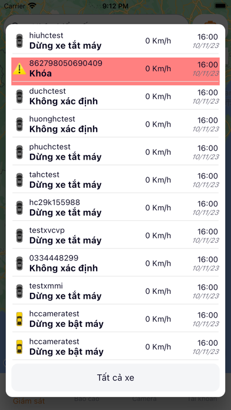The width and height of the screenshot is (231, 410).
Task: Tap testxmmi Dừng xe tắt máy status
Action: point(65,296)
